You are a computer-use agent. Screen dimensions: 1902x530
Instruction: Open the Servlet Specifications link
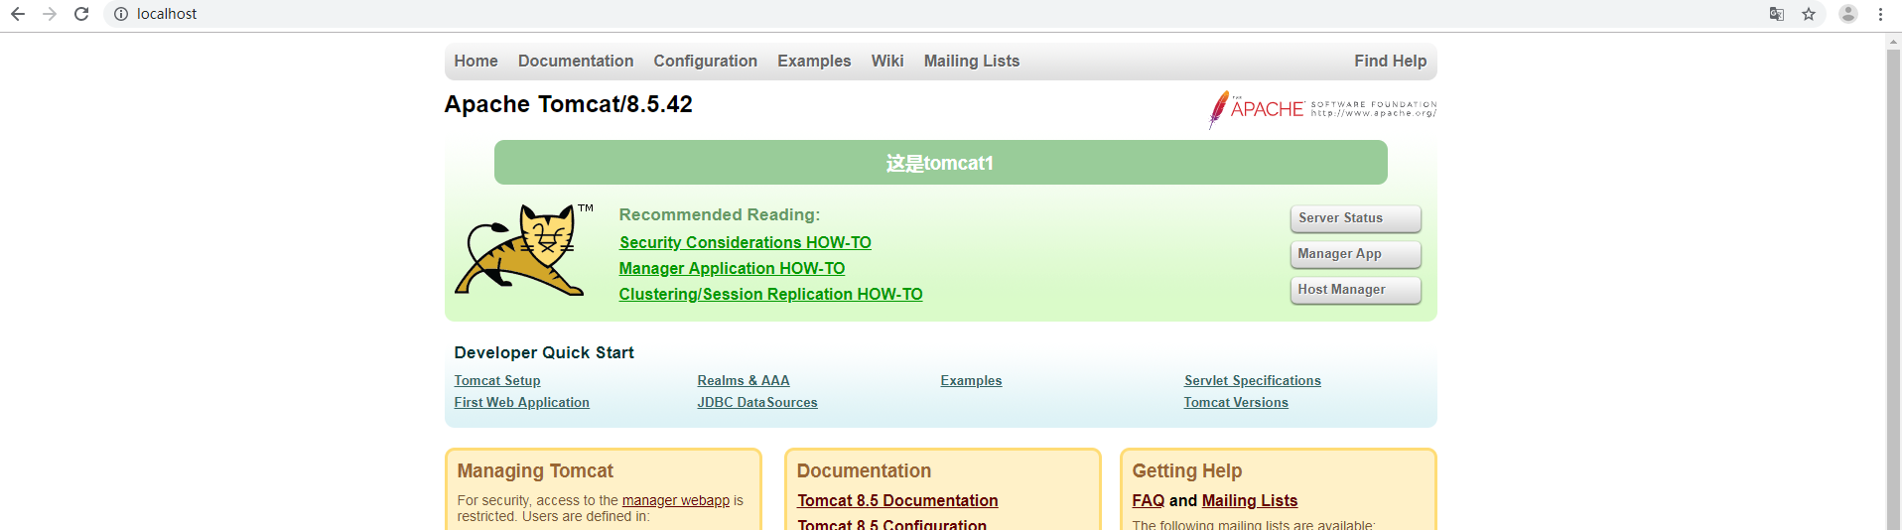[1252, 380]
